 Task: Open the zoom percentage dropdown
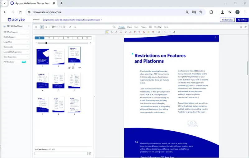coord(54,27)
